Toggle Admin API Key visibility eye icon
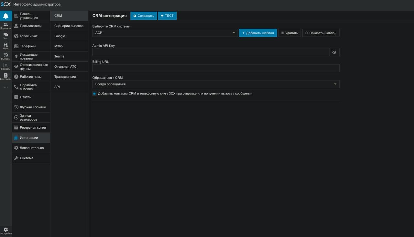This screenshot has height=237, width=414. (334, 52)
